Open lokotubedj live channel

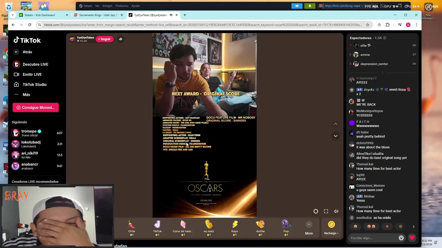(x=37, y=144)
